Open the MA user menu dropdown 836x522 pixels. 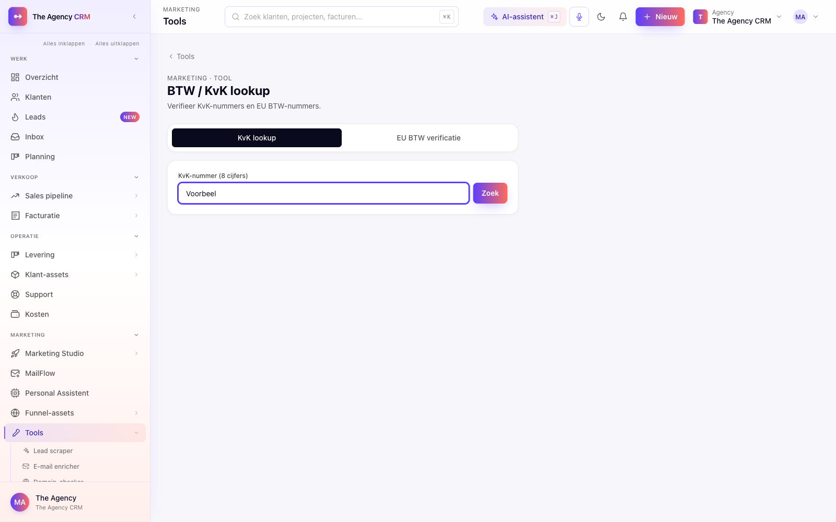(806, 17)
